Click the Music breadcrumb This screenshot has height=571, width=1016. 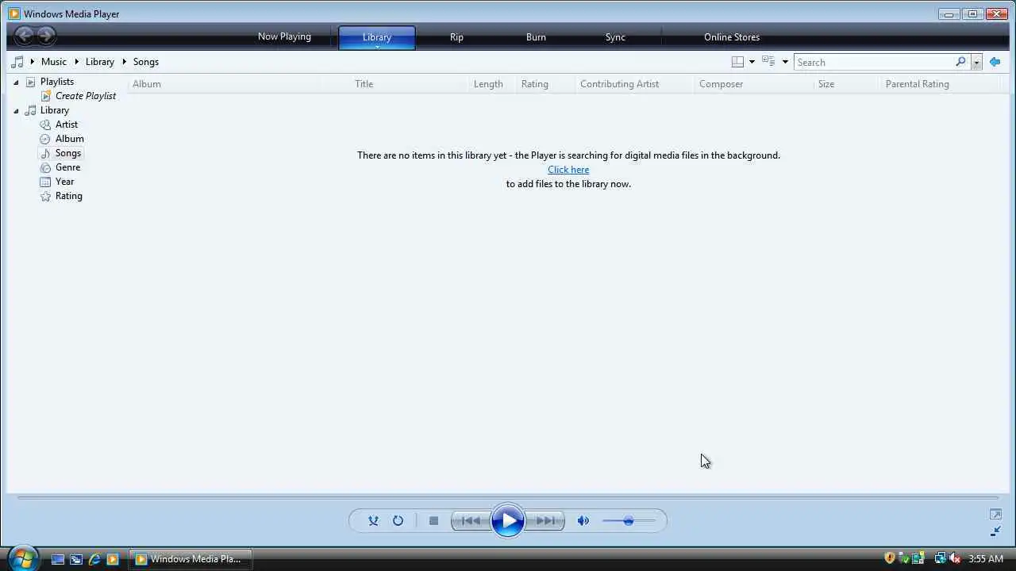pyautogui.click(x=54, y=62)
